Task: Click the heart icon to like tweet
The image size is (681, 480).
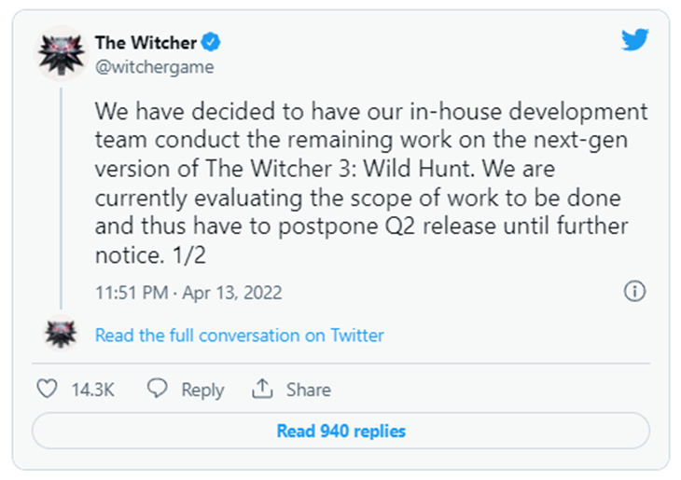Action: tap(47, 389)
